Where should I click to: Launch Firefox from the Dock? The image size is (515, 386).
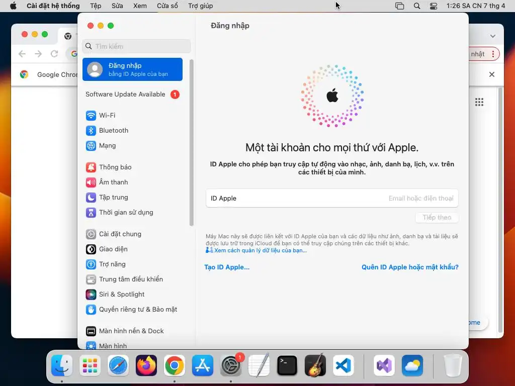146,365
